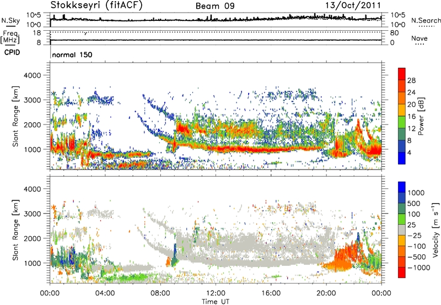Click the 3000 tick on power panel axis
Image resolution: width=441 pixels, height=305 pixels.
click(32, 100)
